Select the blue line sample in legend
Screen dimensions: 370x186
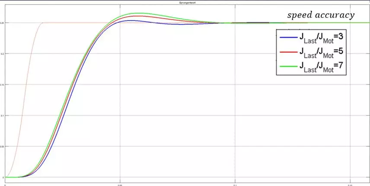289,37
